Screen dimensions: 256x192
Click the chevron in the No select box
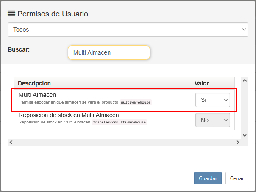point(226,120)
